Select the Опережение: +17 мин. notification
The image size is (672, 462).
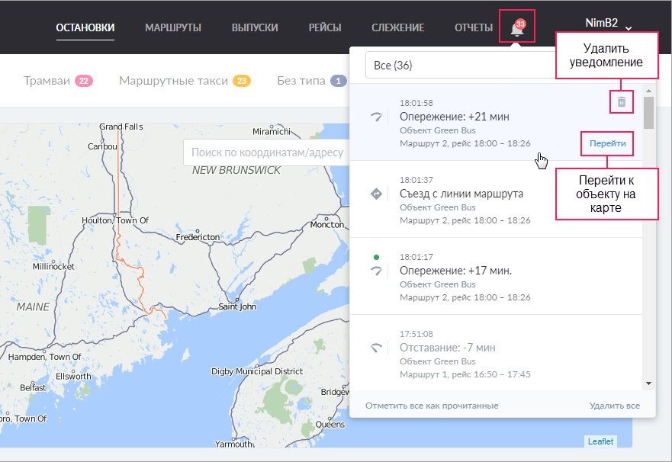click(496, 277)
